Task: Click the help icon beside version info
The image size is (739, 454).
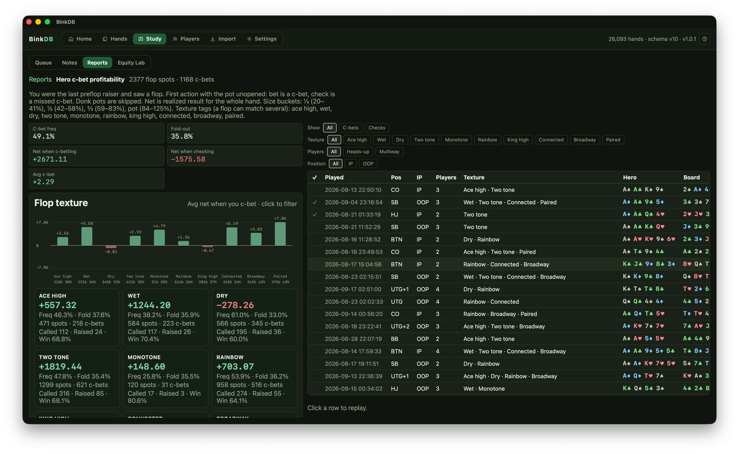Action: pyautogui.click(x=704, y=39)
